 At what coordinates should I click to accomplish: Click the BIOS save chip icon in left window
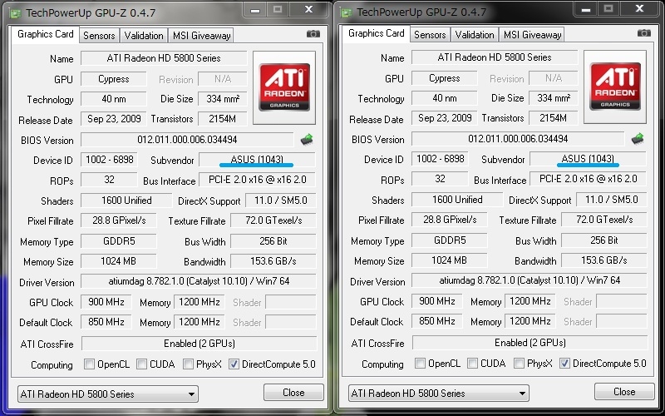click(x=307, y=139)
